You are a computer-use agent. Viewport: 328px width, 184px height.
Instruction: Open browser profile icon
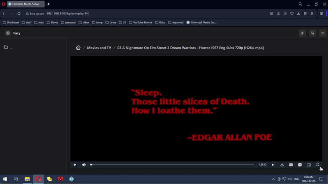point(312,14)
